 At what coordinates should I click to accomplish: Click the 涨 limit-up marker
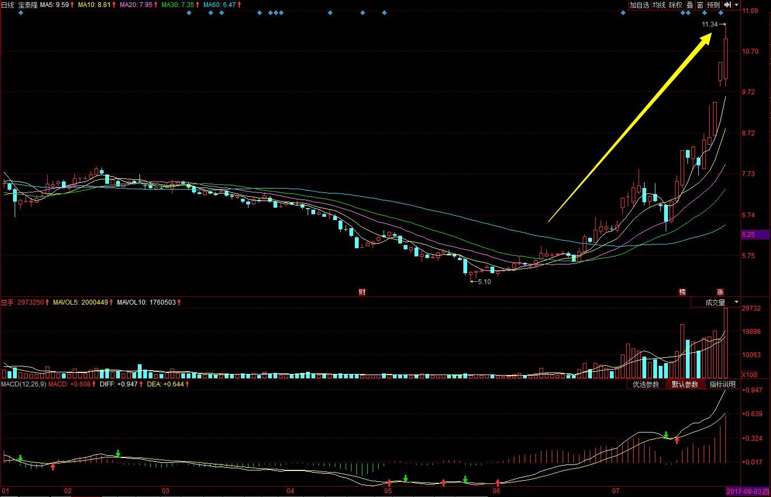coord(720,292)
